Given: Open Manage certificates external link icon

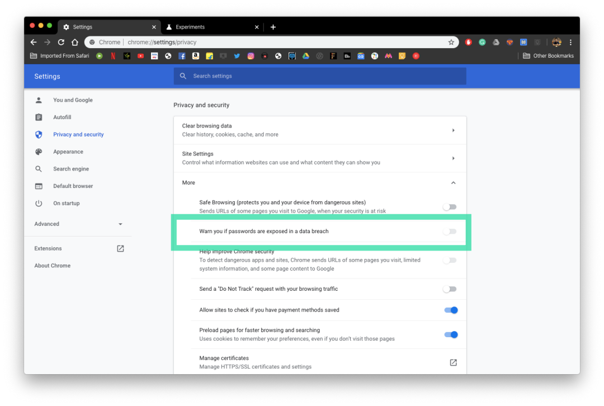Looking at the screenshot, I should [x=453, y=362].
